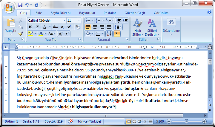Open the borders dropdown arrow
Viewport: 215px width, 127px height.
(102, 34)
